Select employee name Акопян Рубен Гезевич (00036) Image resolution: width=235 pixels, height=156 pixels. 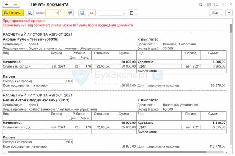coord(31,39)
